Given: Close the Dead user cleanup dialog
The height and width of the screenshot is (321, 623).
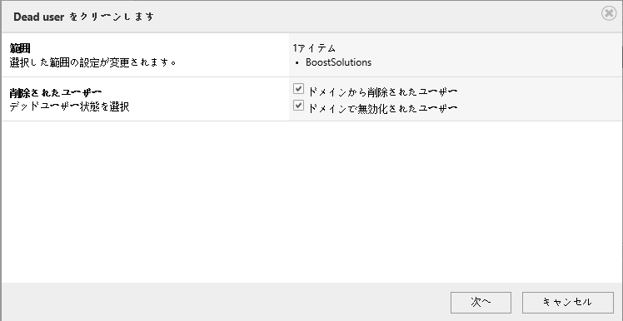Looking at the screenshot, I should [609, 13].
